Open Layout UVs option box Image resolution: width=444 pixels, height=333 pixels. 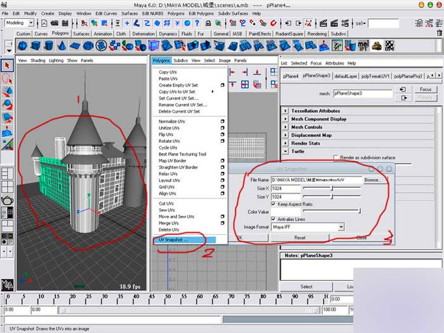coord(222,180)
